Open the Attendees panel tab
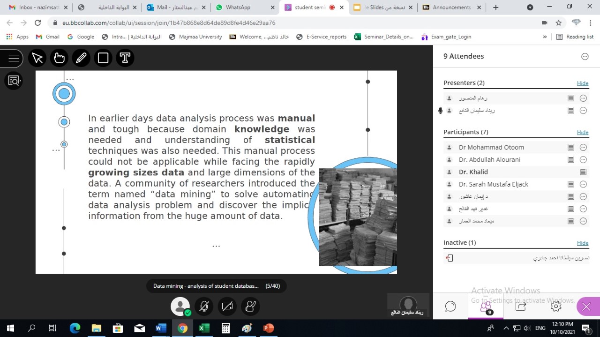This screenshot has height=337, width=600. click(486, 307)
